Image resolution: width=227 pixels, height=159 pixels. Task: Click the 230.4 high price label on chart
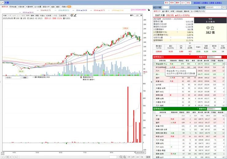coord(125,28)
